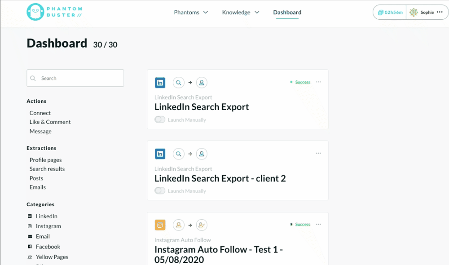Go to the Dashboard tab
The image size is (449, 265).
(287, 12)
